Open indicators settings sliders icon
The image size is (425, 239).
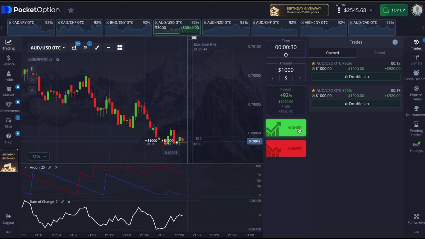coord(85,47)
